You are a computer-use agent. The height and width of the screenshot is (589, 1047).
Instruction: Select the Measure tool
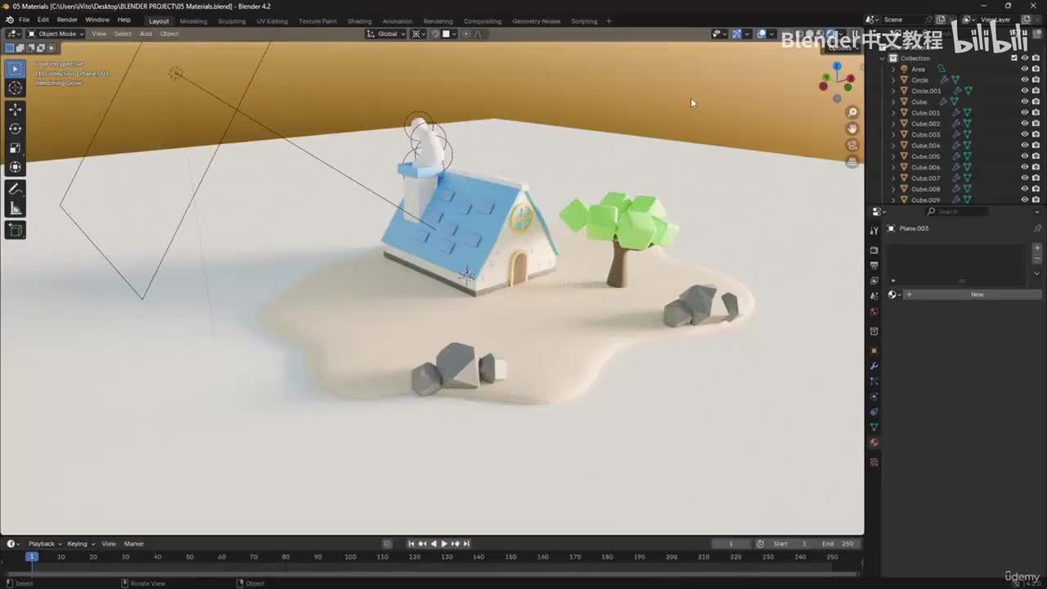[16, 209]
